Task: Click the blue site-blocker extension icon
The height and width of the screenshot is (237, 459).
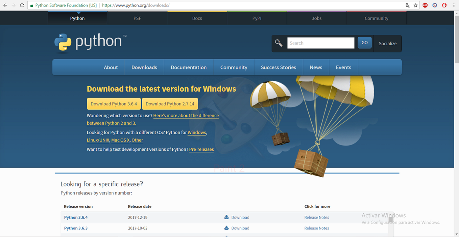Action: pyautogui.click(x=434, y=5)
